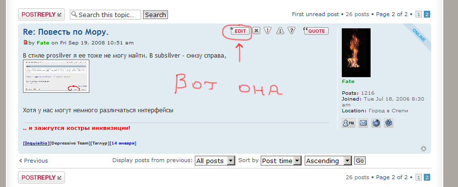The image size is (458, 187).
Task: Send private message via PM icon
Action: pos(349,123)
